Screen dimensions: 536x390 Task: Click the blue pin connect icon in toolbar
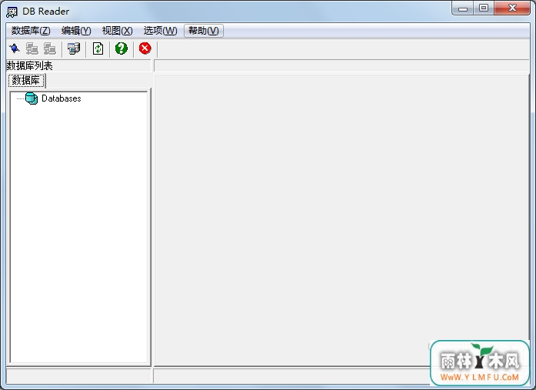click(x=15, y=48)
